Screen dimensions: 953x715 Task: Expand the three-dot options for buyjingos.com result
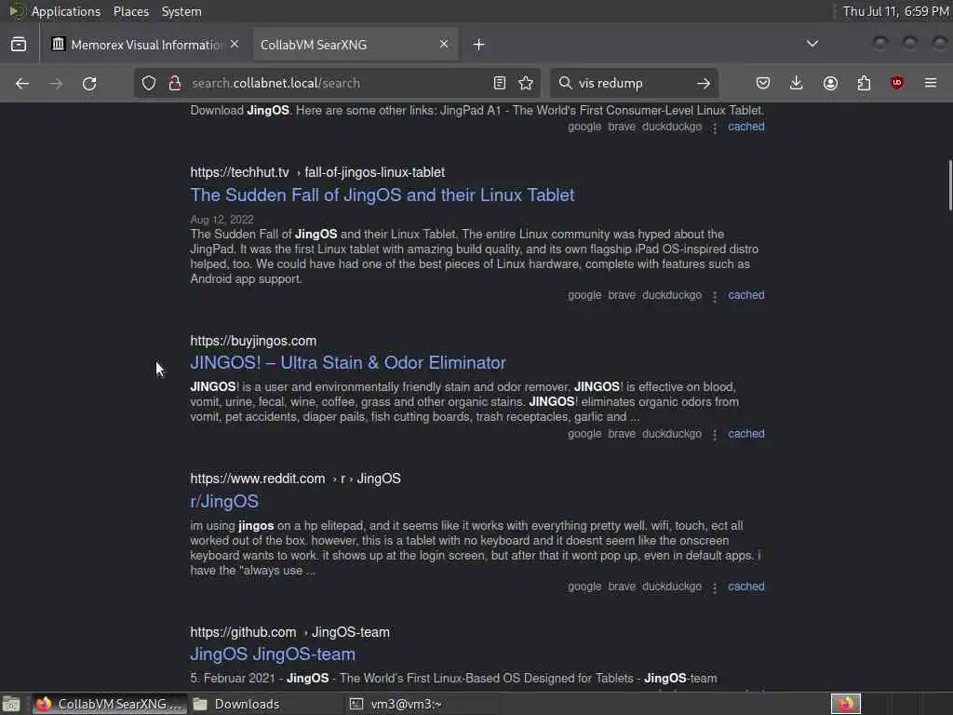(715, 435)
